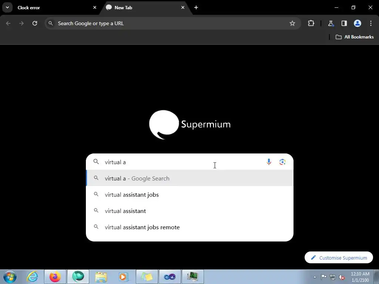Select the New Tab tab
Image resolution: width=379 pixels, height=284 pixels.
(146, 7)
